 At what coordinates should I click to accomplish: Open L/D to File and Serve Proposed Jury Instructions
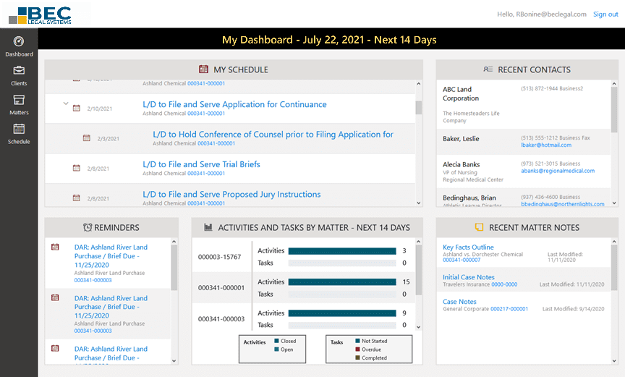point(231,194)
